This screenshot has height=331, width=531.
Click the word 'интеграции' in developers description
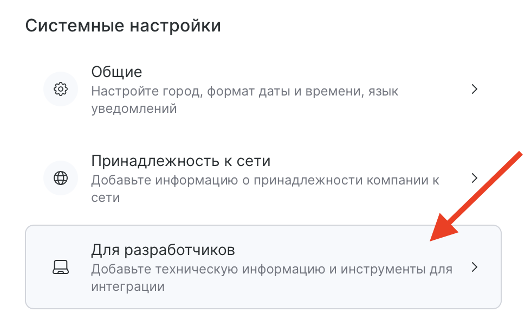(x=127, y=286)
